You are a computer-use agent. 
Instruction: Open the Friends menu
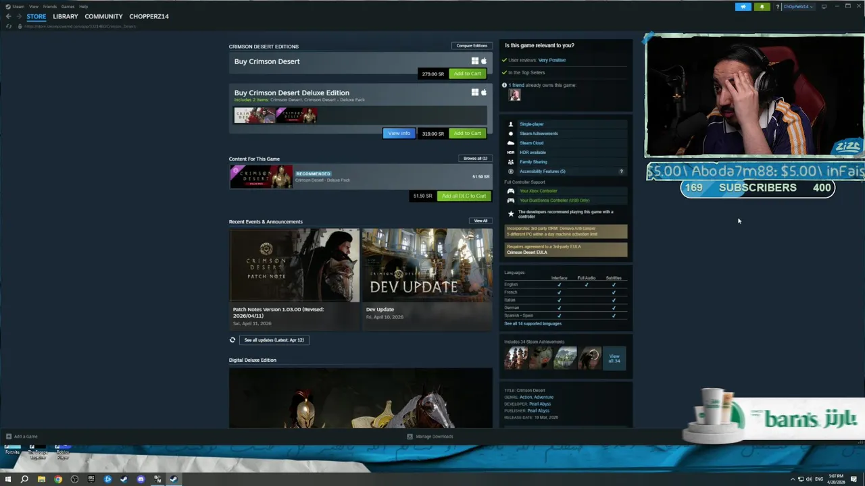click(49, 7)
